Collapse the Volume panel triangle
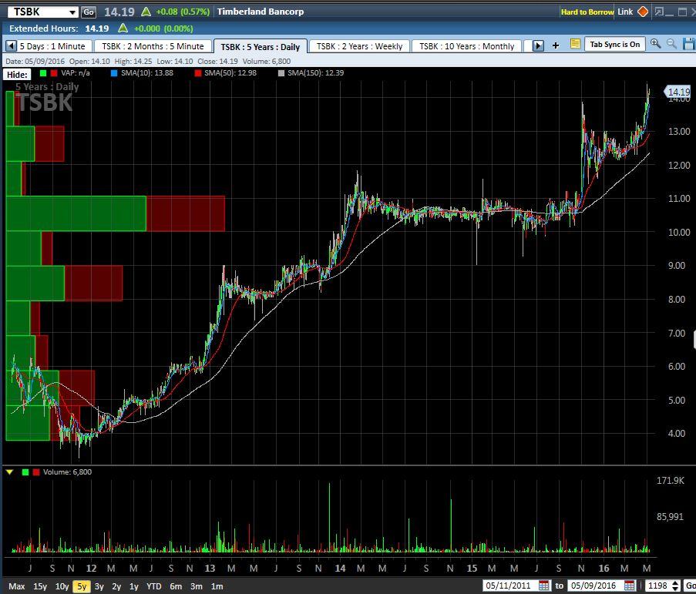Screen dimensions: 696x594 (9, 472)
